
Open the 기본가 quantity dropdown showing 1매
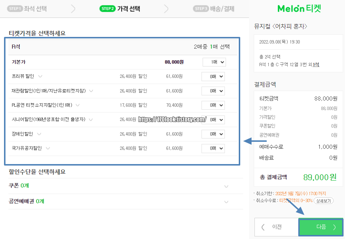pos(214,62)
